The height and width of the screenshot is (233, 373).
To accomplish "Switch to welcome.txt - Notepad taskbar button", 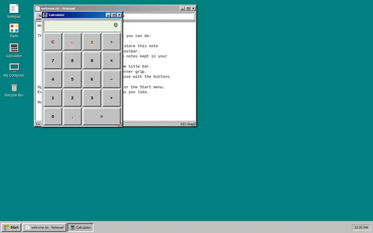I will coord(44,228).
